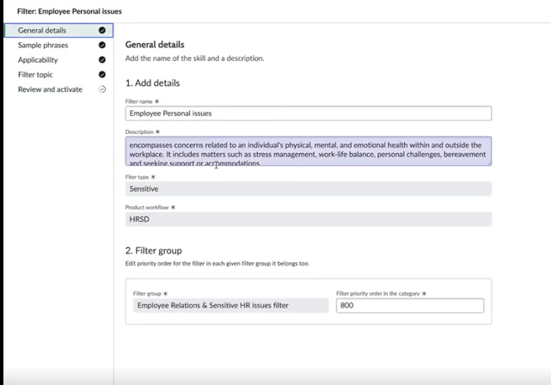Switch to the Applicability step
The width and height of the screenshot is (551, 385).
click(x=38, y=59)
